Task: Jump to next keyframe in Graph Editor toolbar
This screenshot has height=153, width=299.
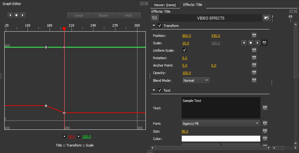Action: (23, 15)
